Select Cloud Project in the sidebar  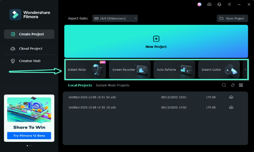29,48
